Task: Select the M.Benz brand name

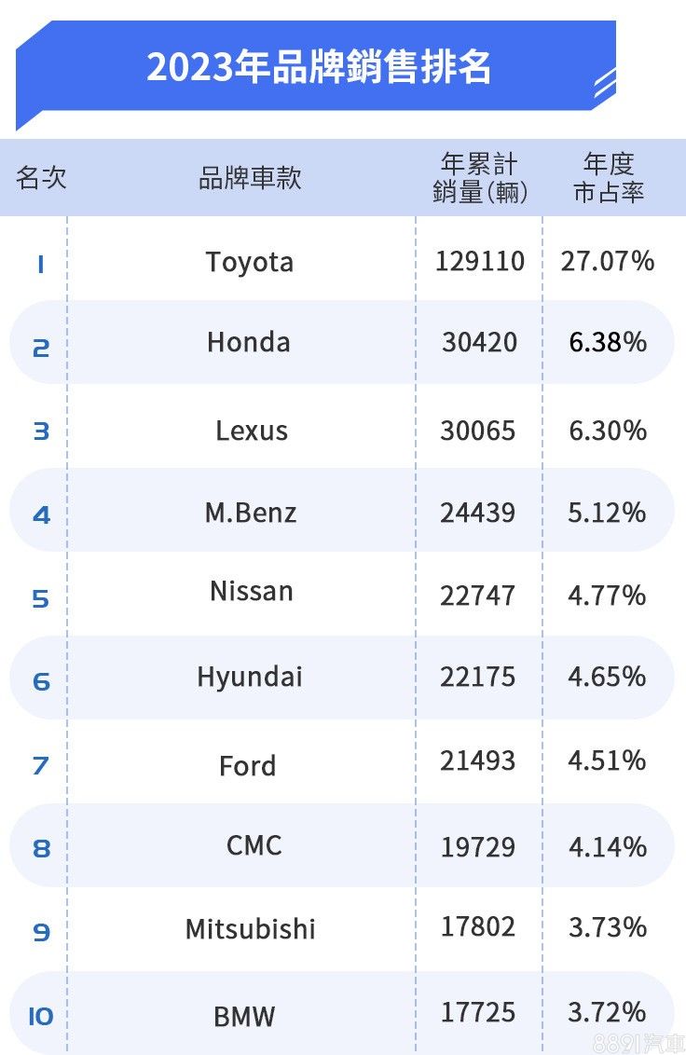Action: pos(251,513)
